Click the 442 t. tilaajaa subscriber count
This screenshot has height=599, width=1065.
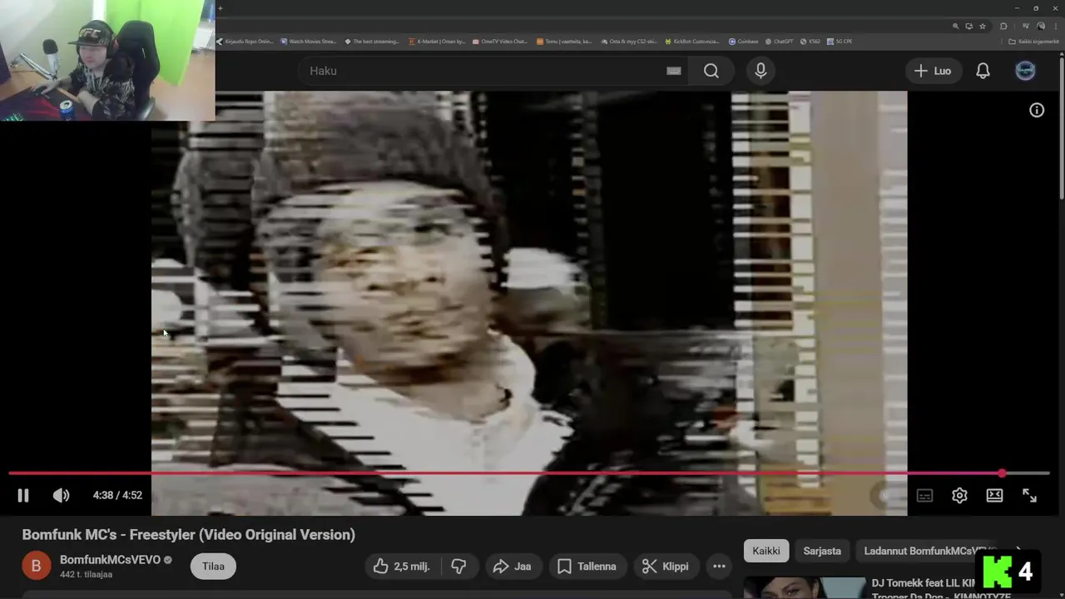coord(86,574)
